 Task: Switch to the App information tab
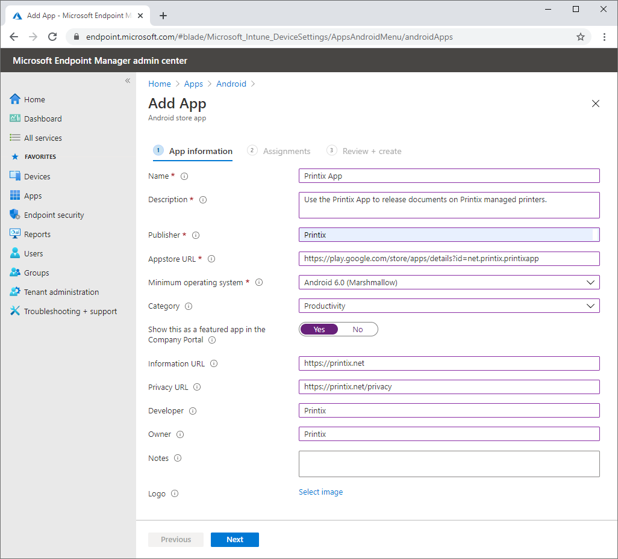point(193,151)
